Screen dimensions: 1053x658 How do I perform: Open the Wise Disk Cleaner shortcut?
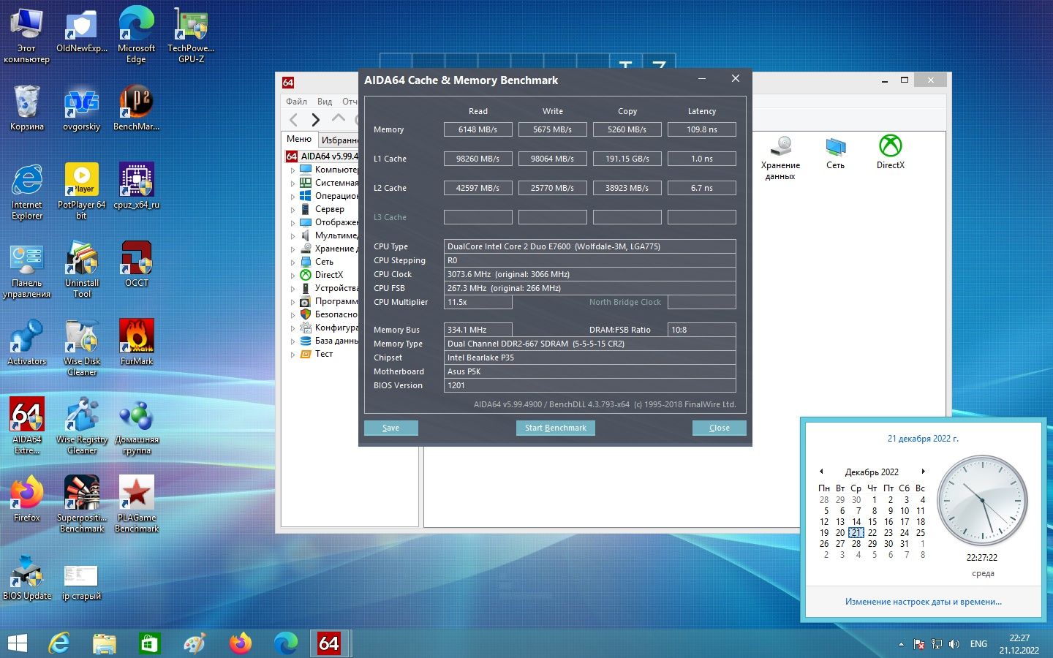coord(82,347)
